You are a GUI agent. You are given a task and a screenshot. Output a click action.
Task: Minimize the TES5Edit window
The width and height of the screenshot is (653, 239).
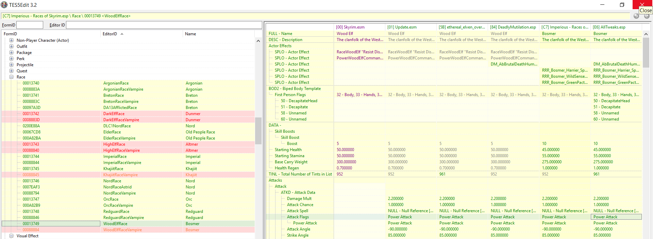(602, 5)
